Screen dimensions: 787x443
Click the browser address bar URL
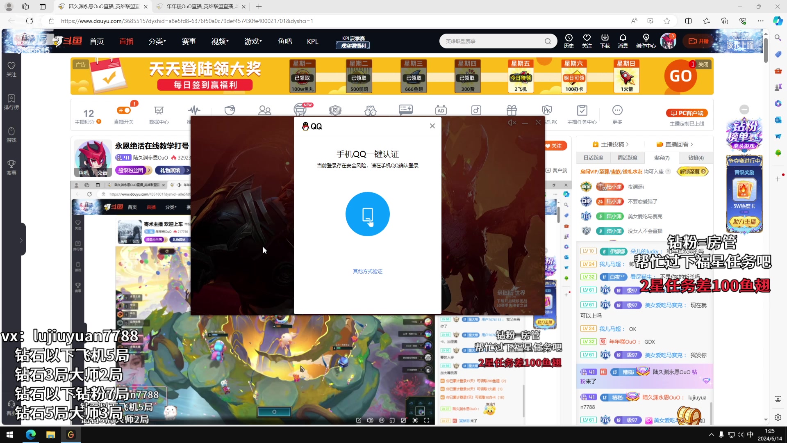click(x=187, y=21)
